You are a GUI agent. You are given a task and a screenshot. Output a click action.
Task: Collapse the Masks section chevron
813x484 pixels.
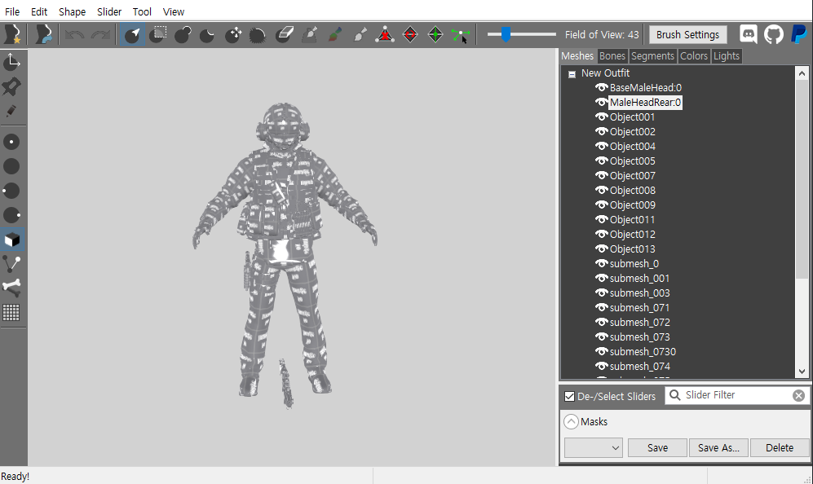click(x=571, y=422)
